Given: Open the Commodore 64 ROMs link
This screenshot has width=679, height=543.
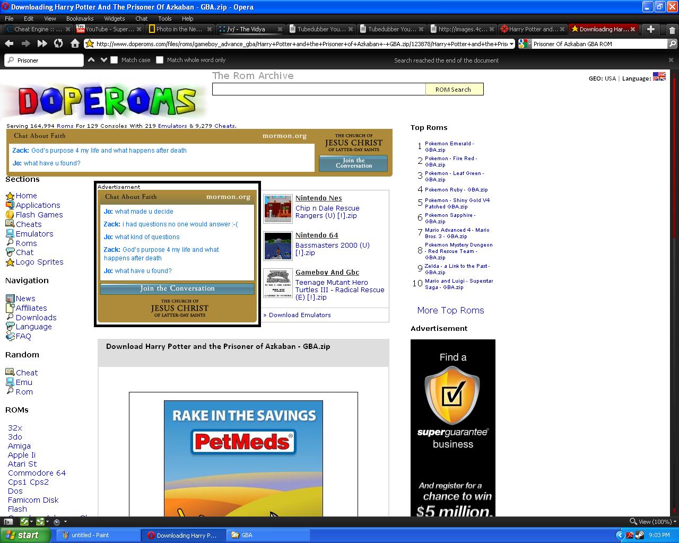Looking at the screenshot, I should [x=37, y=473].
